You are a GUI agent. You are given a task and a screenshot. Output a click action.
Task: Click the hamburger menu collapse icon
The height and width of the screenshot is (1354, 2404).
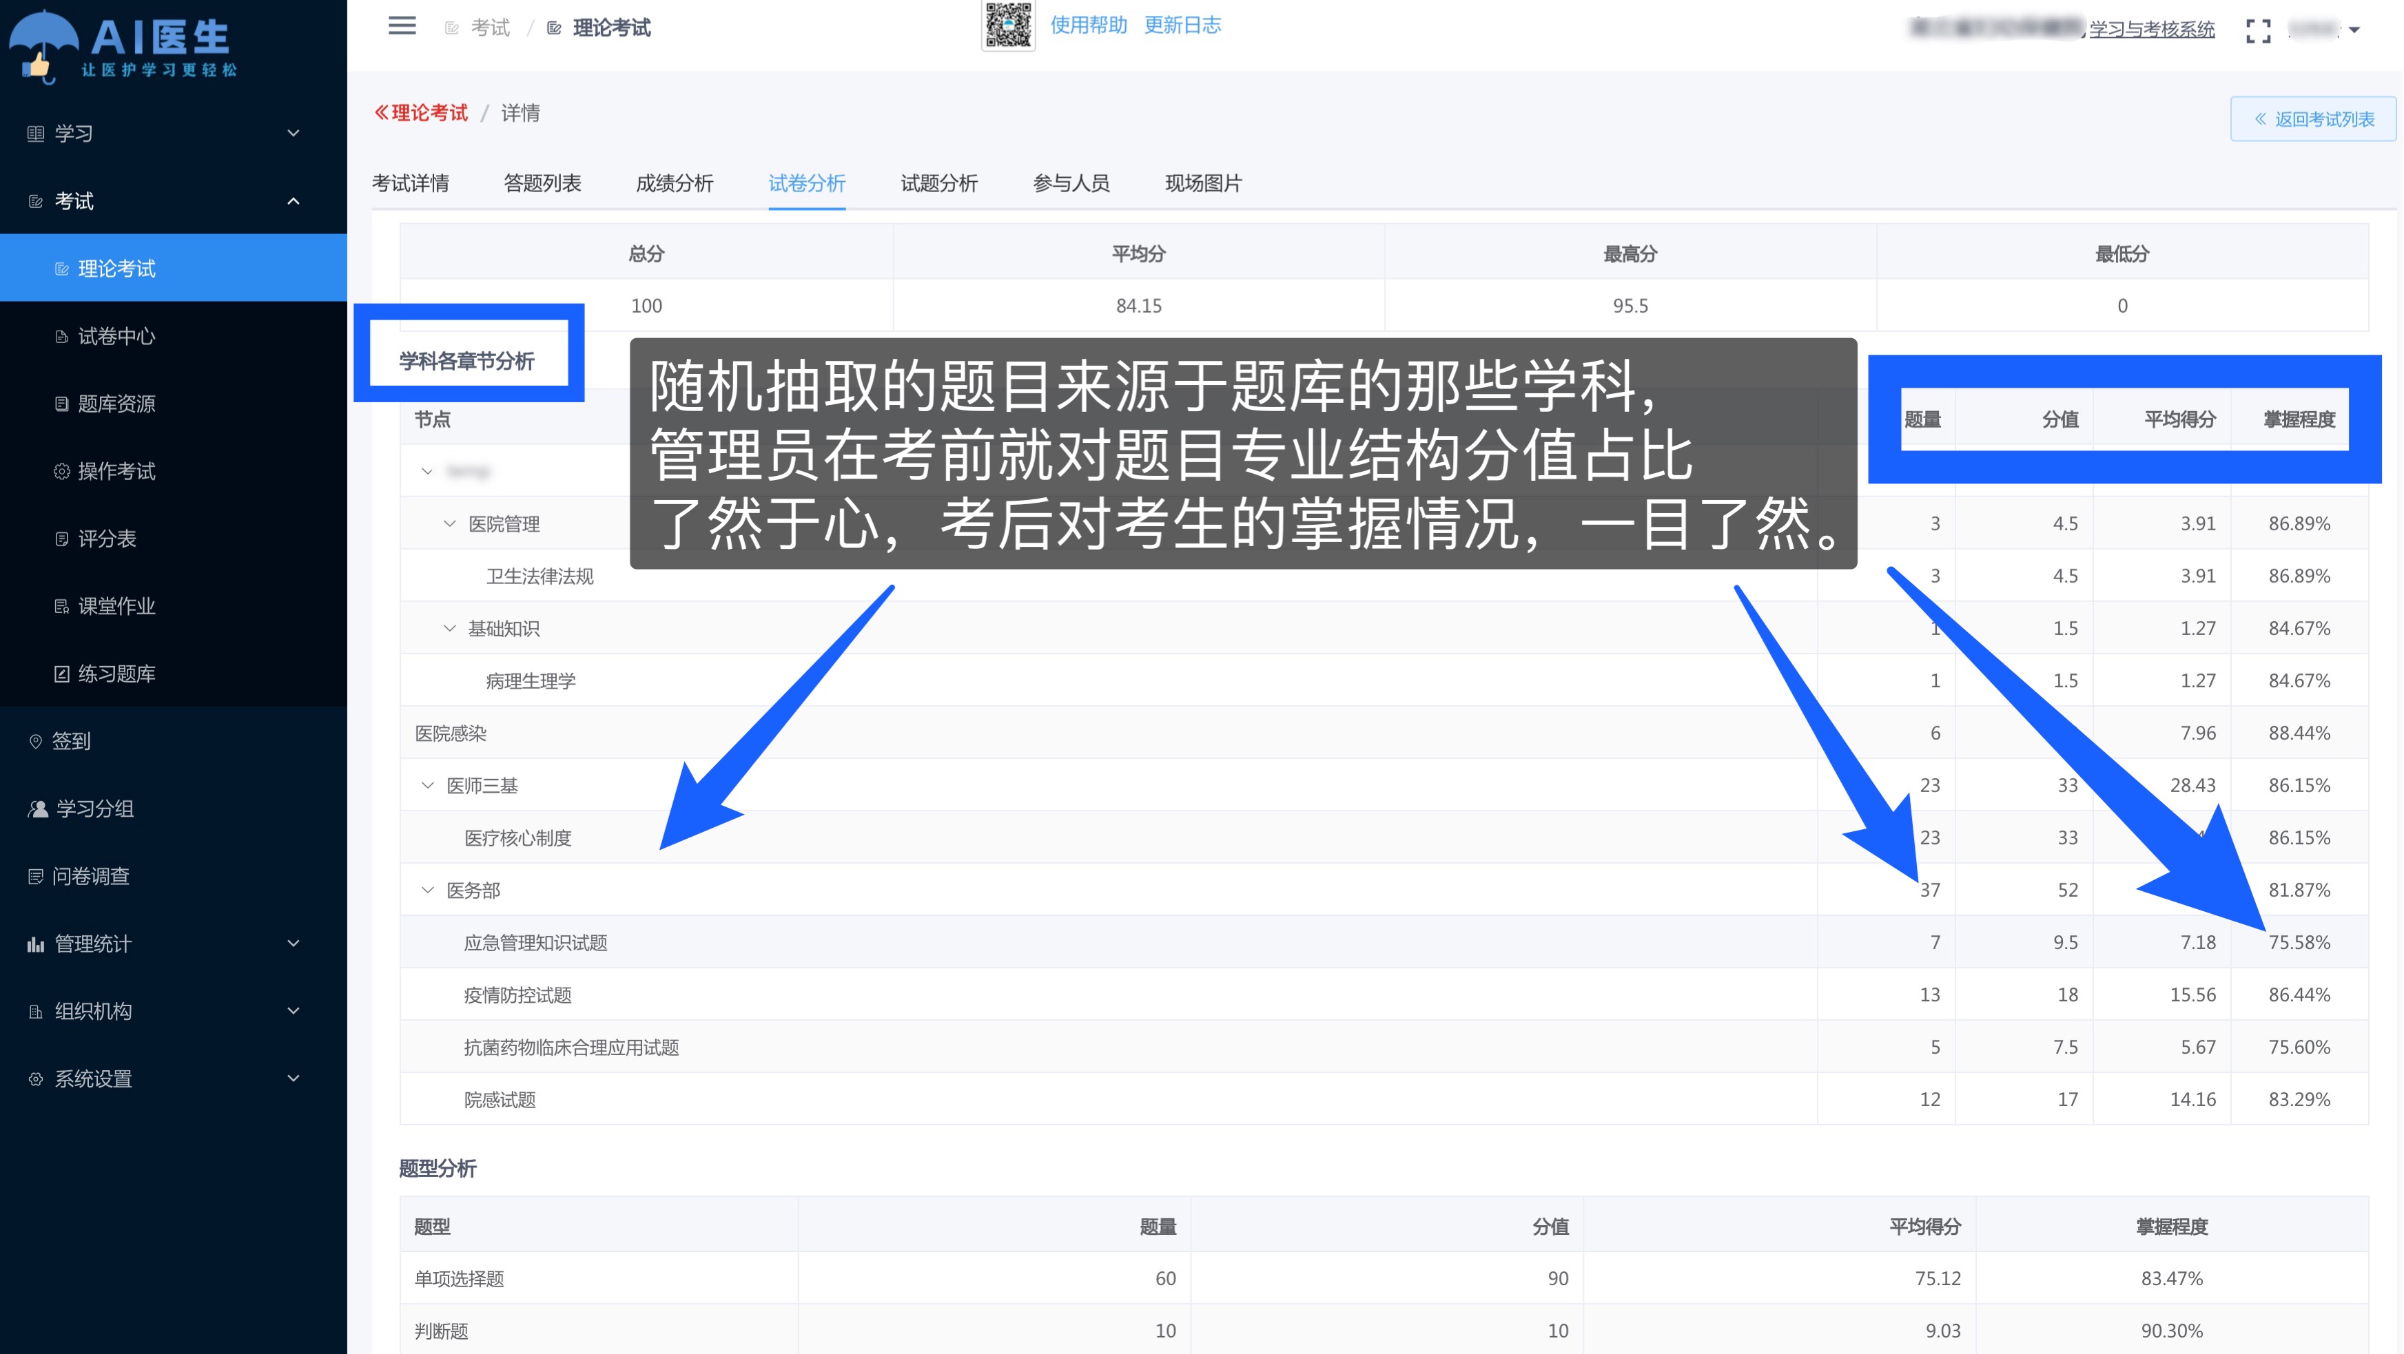tap(402, 26)
